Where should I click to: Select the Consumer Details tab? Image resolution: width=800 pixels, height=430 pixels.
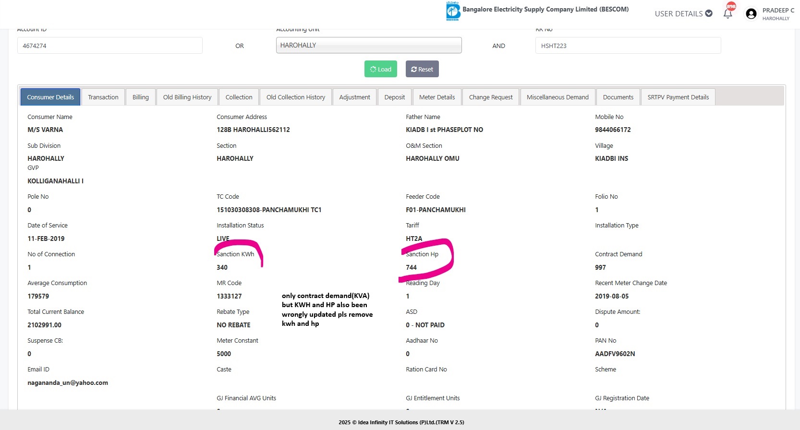click(x=50, y=97)
